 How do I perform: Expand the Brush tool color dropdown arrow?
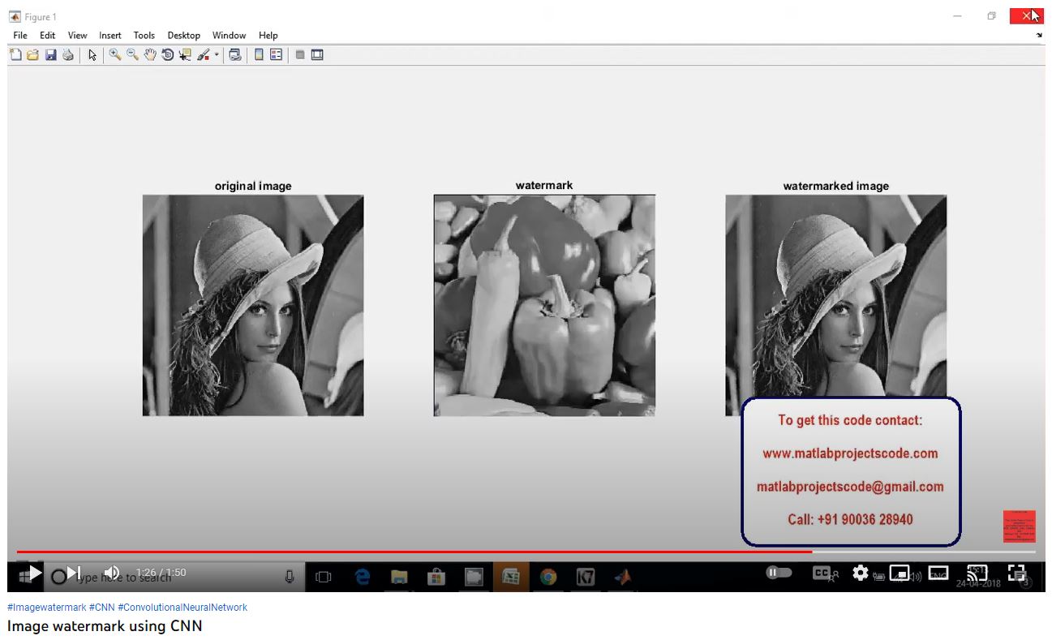[x=217, y=55]
